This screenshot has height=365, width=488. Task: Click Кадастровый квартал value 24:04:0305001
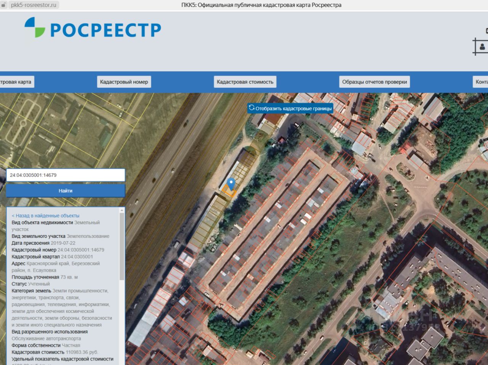tap(77, 257)
